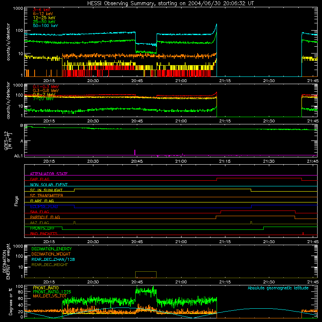Select the green FRONTS_OFF label

[43, 228]
